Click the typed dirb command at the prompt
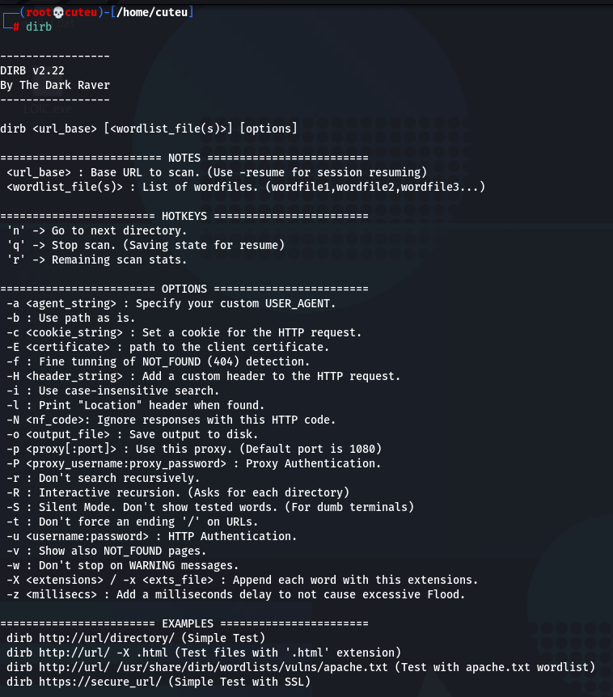The image size is (613, 697). [x=37, y=26]
